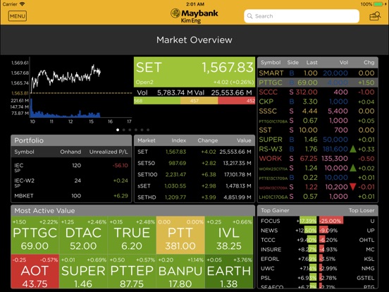Select the first page indicator dot
Image resolution: width=389 pixels, height=292 pixels.
click(118, 130)
